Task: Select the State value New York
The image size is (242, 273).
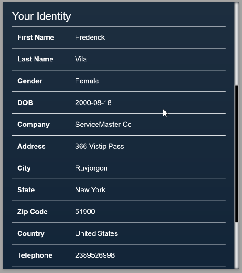Action: point(90,190)
